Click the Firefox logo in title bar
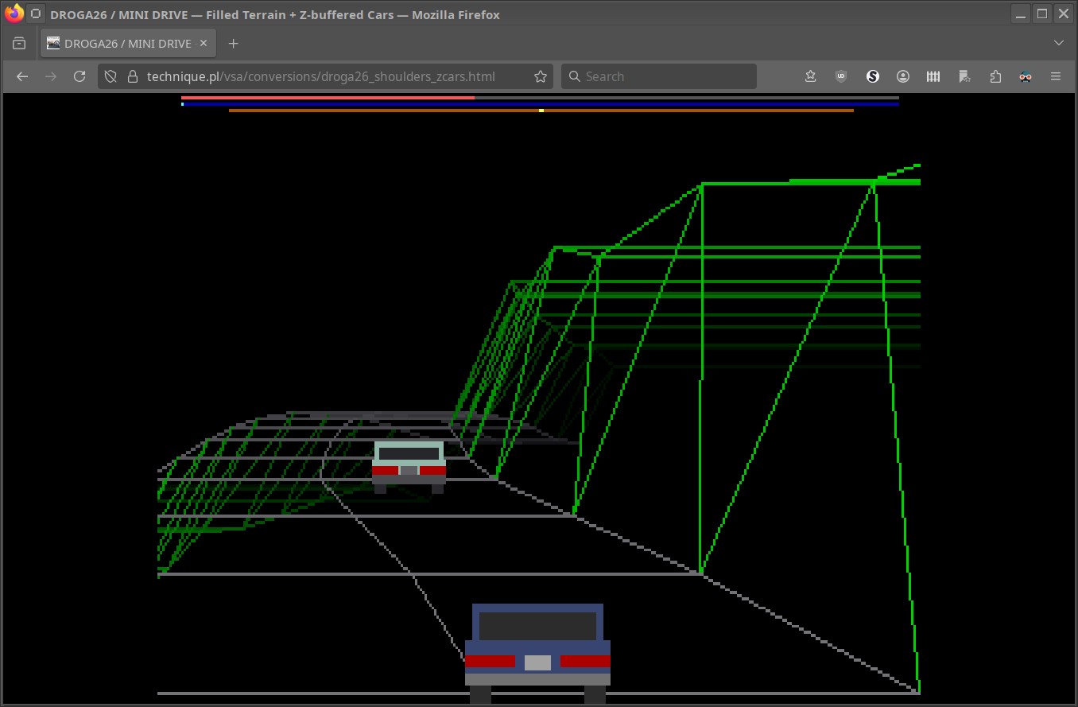 (14, 14)
